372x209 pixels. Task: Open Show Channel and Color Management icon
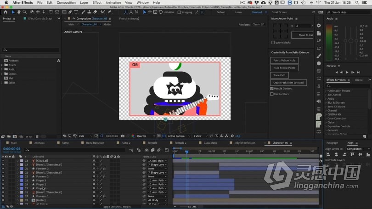tap(133, 136)
